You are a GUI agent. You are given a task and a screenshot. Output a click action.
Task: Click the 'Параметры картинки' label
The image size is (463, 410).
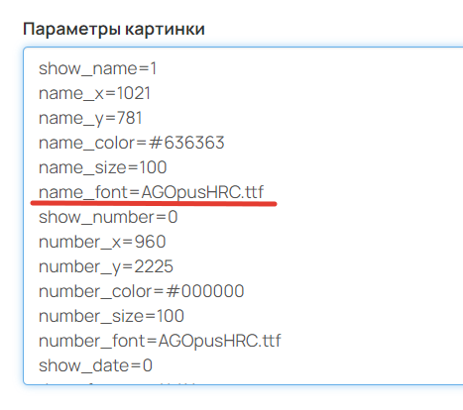coord(114,30)
